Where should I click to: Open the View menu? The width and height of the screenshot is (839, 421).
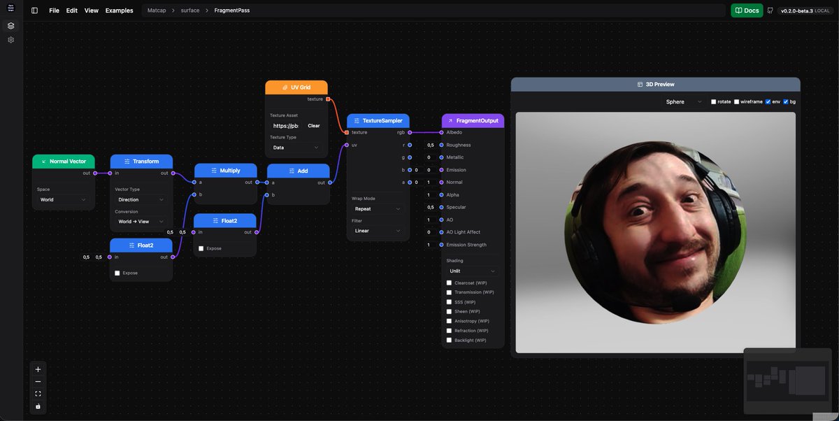pyautogui.click(x=92, y=10)
